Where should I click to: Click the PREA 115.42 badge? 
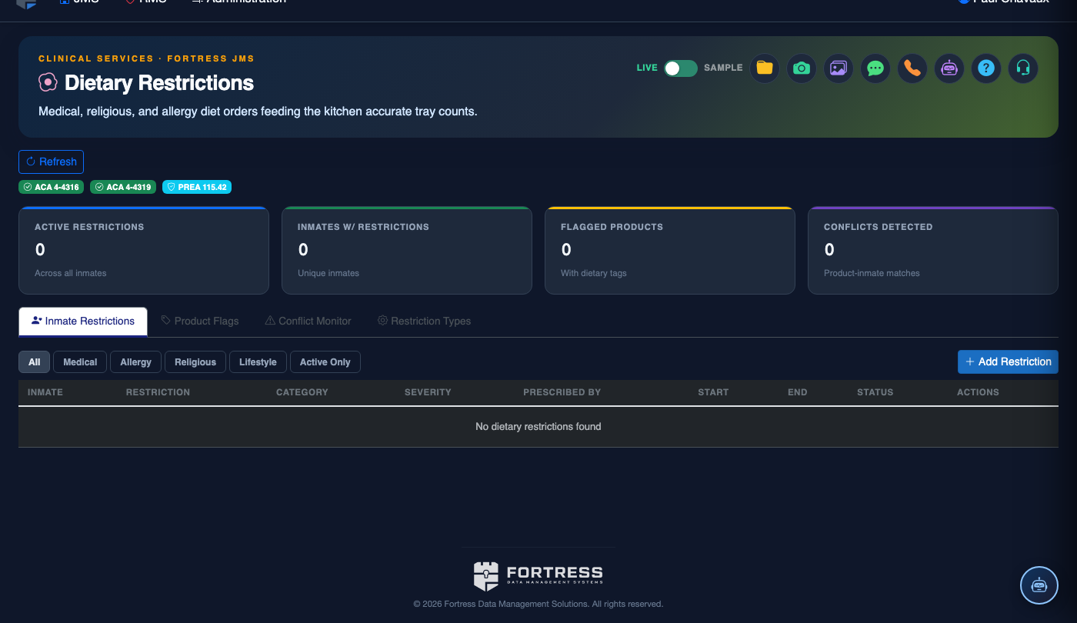coord(197,187)
